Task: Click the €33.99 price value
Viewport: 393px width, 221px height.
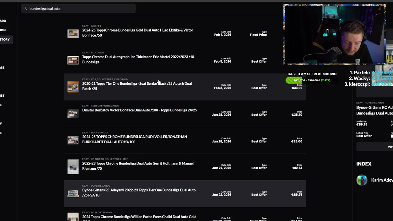Action: click(297, 88)
